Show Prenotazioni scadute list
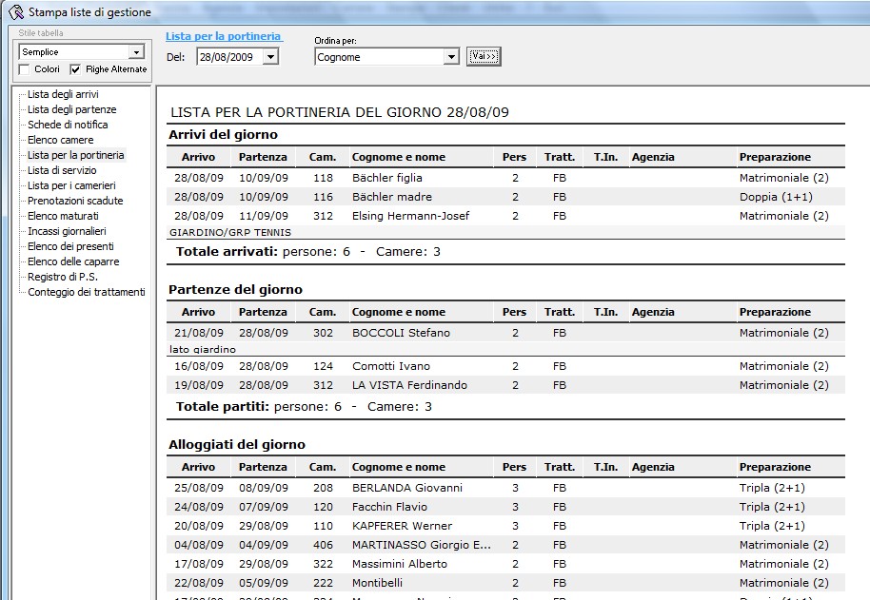 click(x=75, y=201)
